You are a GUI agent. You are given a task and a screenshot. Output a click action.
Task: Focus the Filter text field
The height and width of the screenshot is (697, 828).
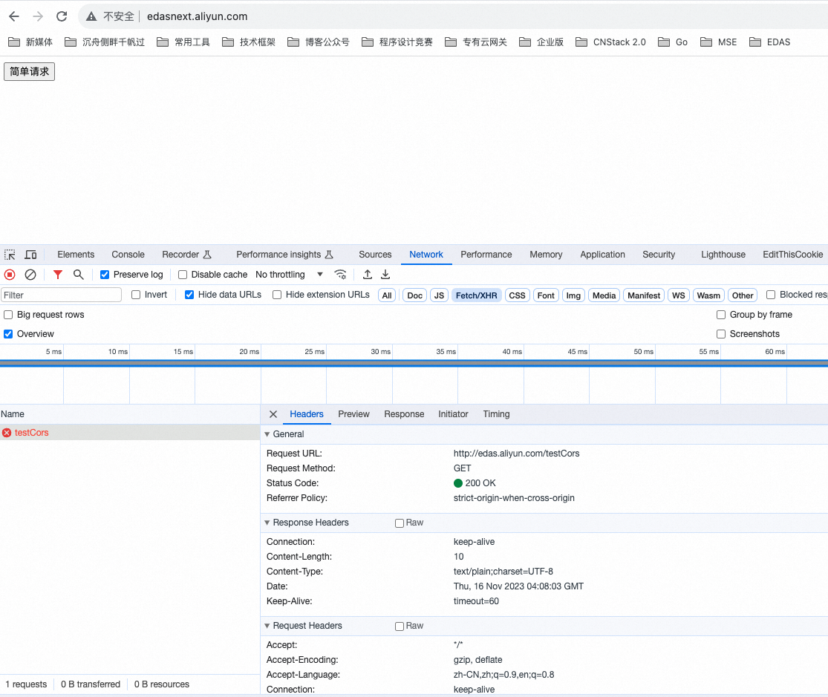61,295
